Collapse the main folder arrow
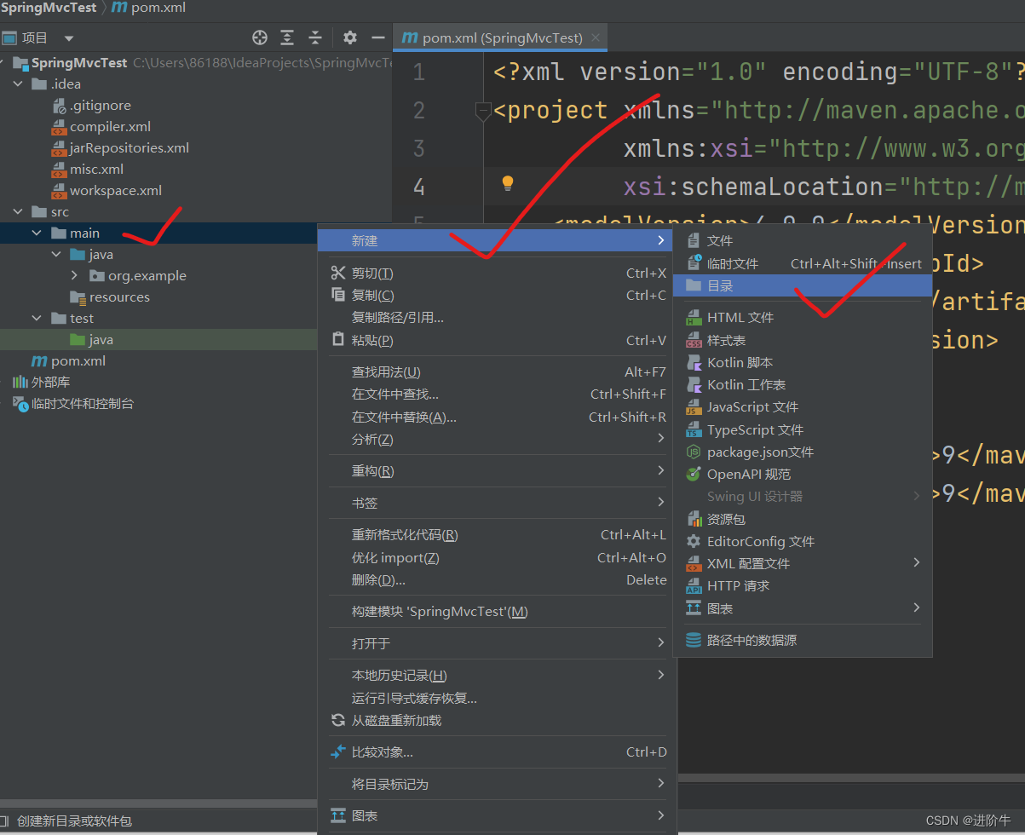This screenshot has width=1025, height=835. coord(37,233)
